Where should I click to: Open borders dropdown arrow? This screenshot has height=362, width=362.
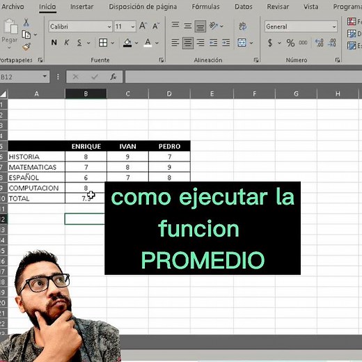coord(113,43)
